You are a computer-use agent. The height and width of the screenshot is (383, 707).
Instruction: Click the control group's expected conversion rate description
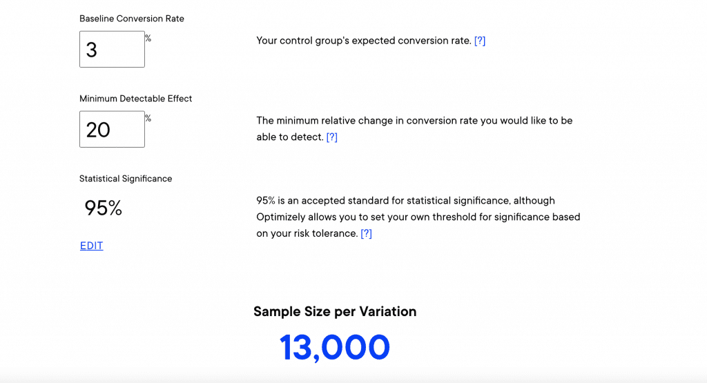tap(363, 41)
